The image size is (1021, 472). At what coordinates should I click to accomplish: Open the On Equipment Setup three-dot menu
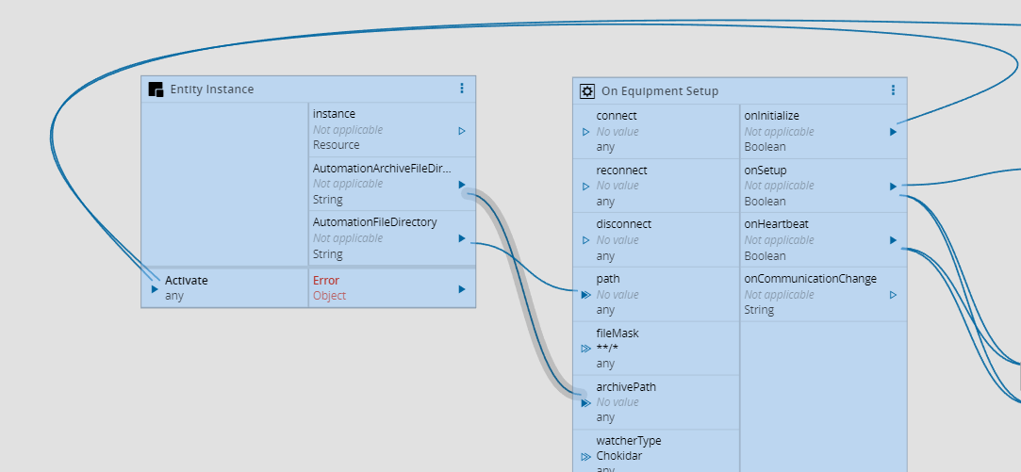893,90
